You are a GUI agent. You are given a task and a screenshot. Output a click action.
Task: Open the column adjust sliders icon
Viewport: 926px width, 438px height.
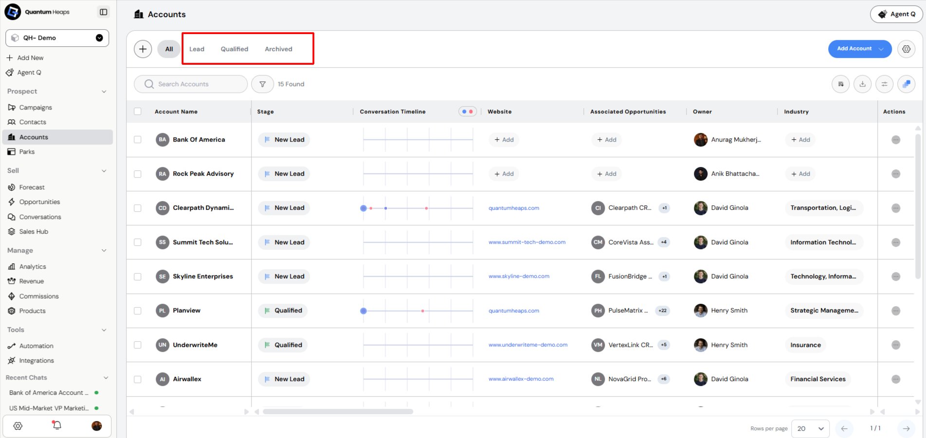pyautogui.click(x=884, y=84)
